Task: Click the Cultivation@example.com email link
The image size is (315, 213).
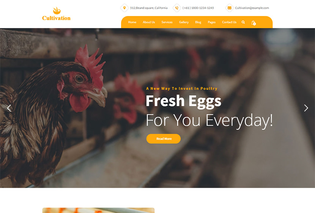Action: click(x=252, y=8)
